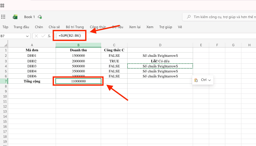Click the Công thức C header cell
256x146 pixels.
(x=114, y=50)
